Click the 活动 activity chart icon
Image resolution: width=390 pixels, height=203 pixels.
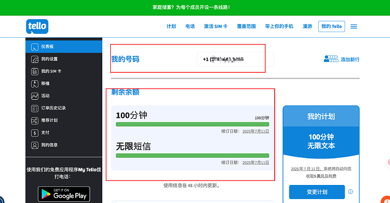(34, 96)
